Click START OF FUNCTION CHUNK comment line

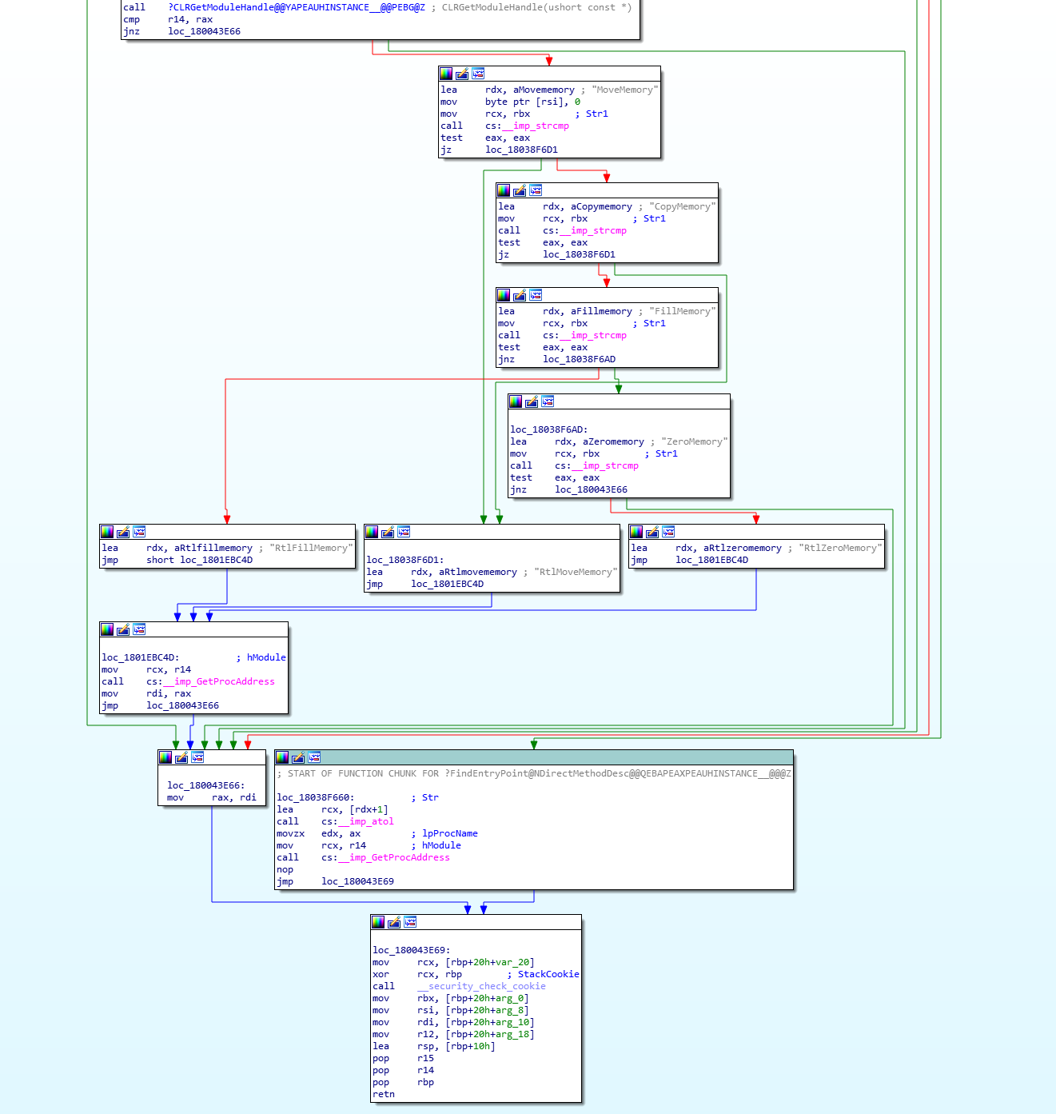click(534, 773)
